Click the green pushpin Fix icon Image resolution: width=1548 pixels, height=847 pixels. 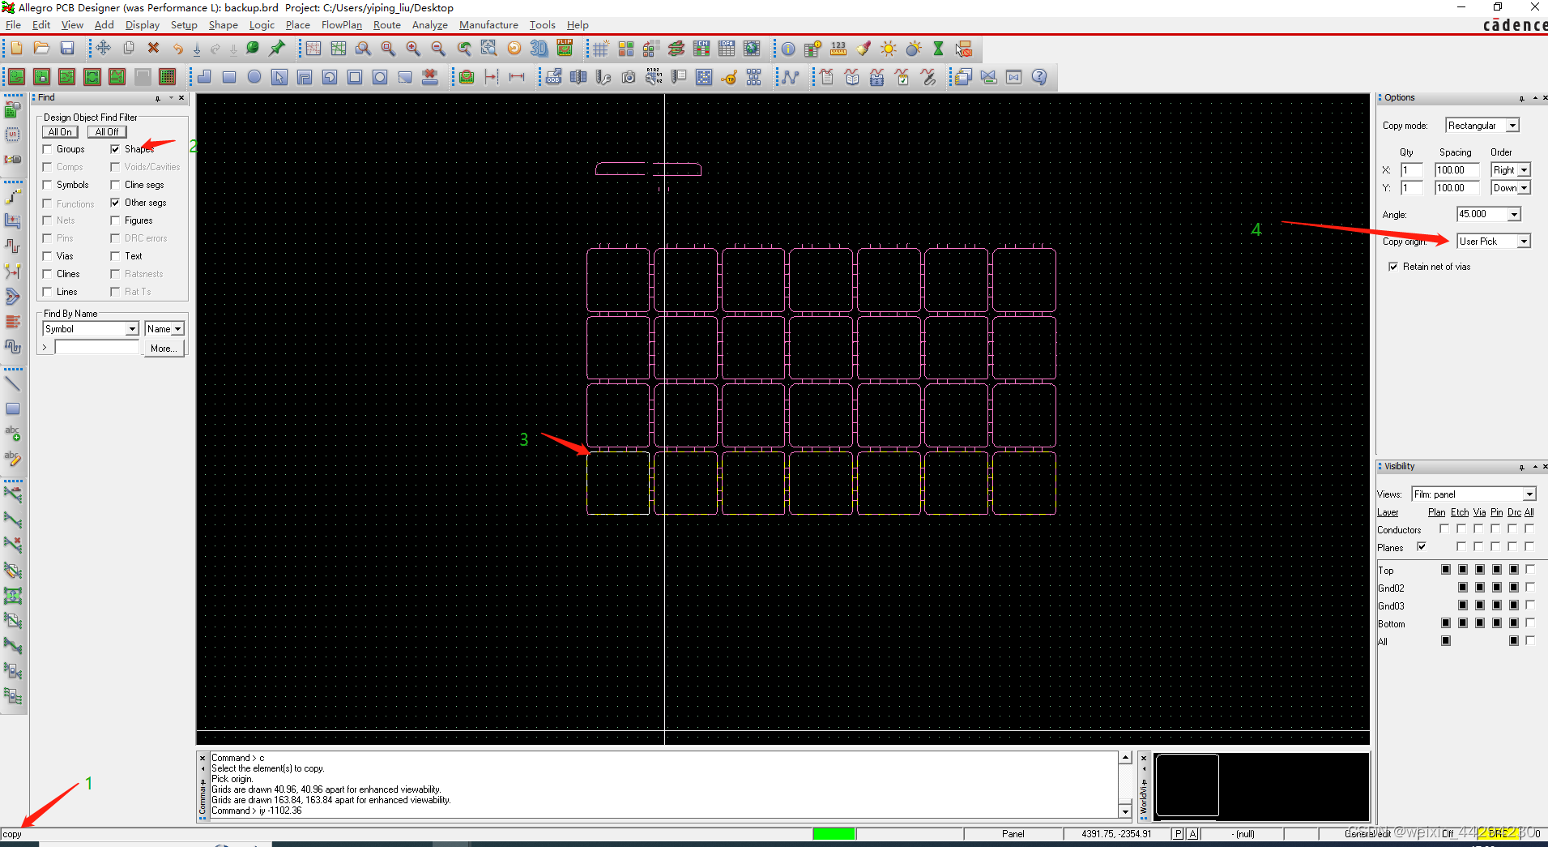pos(277,49)
